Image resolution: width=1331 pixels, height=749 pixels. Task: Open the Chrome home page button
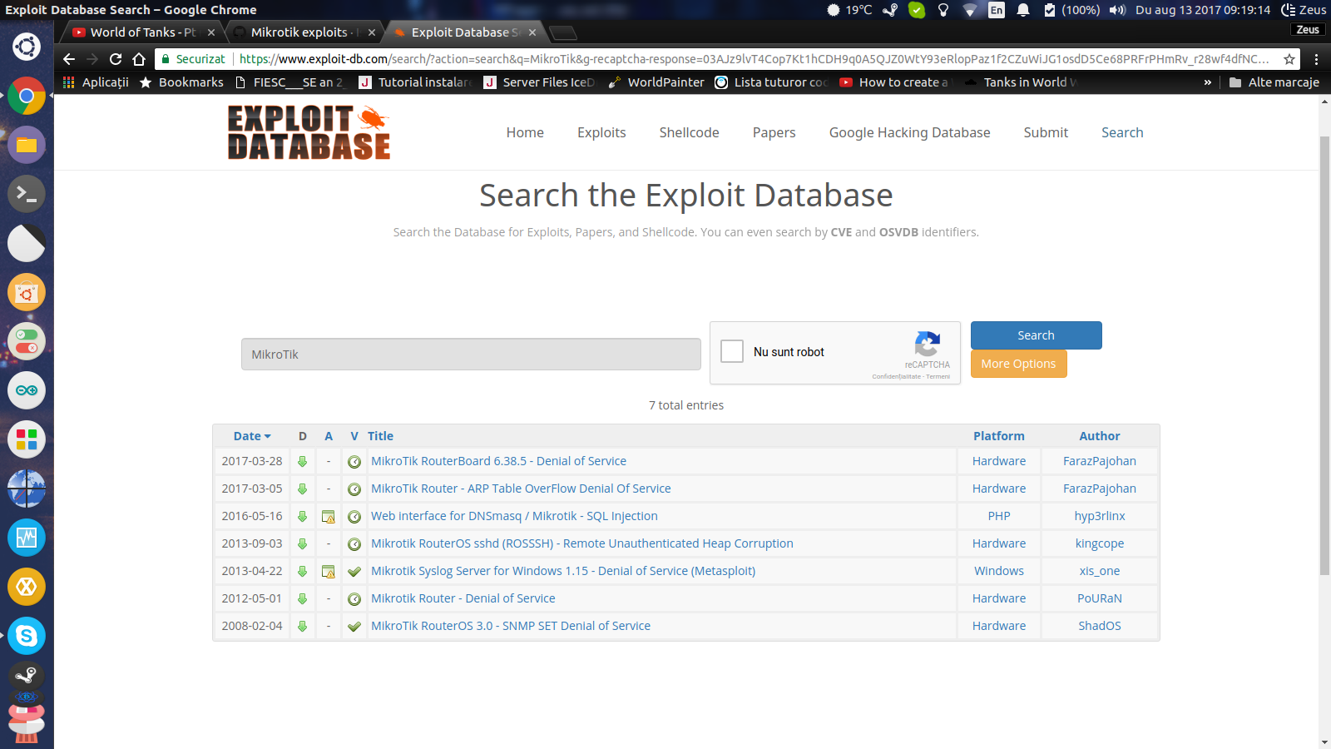click(x=139, y=59)
